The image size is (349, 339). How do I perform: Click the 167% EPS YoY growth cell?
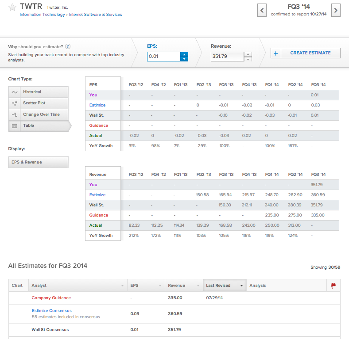(x=293, y=146)
